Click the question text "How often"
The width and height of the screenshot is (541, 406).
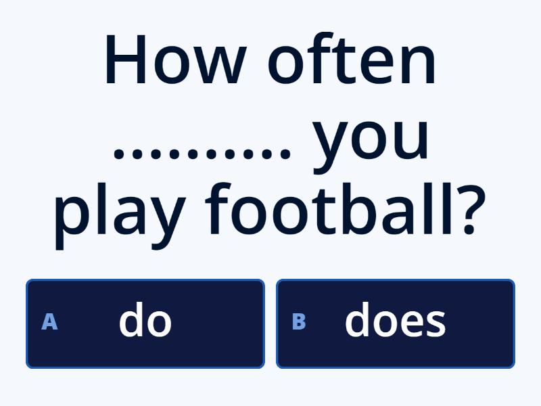pos(270,61)
